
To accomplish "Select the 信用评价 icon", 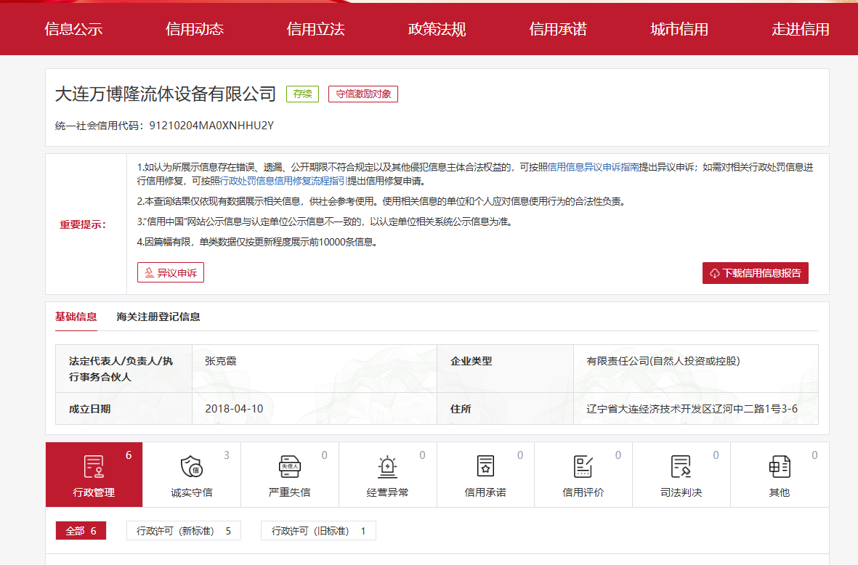I will [x=583, y=466].
